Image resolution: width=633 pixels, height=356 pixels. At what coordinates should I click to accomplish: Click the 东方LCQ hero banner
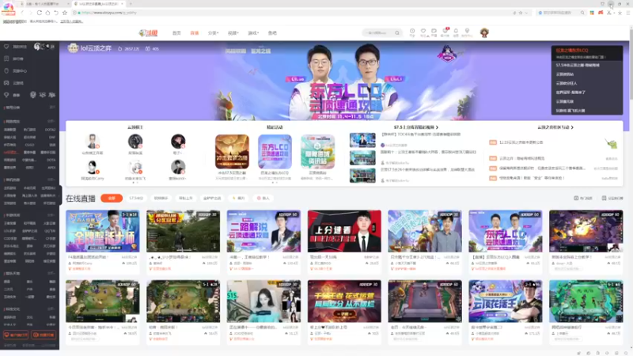[345, 81]
